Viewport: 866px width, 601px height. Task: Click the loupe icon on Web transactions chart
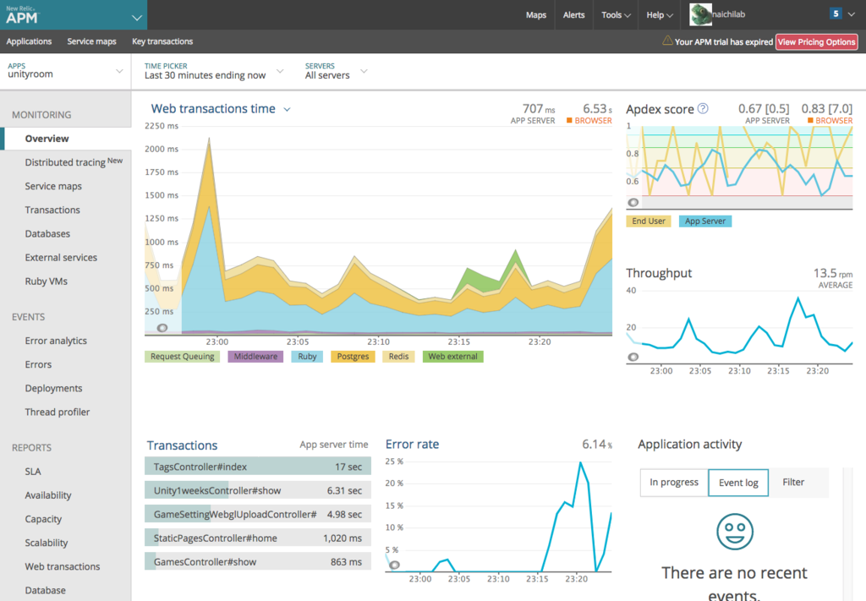pos(162,328)
